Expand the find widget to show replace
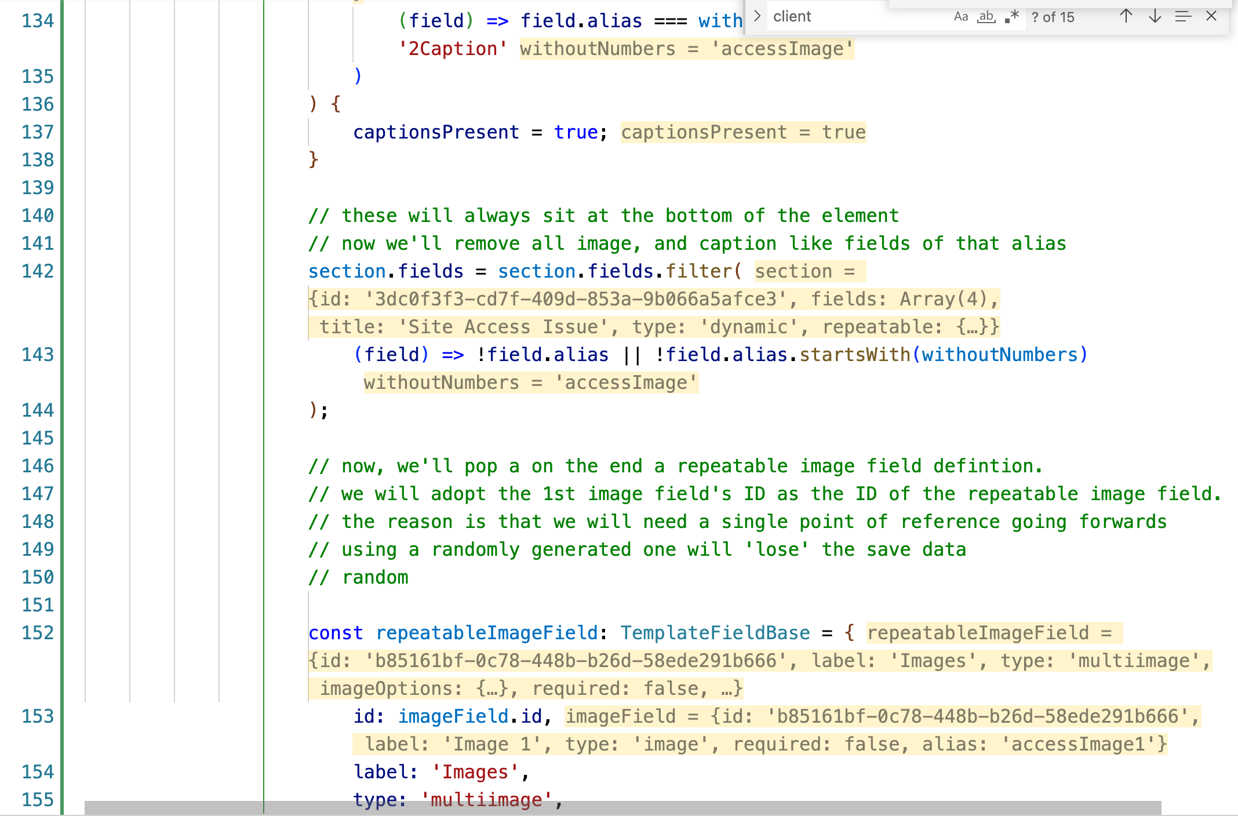This screenshot has height=816, width=1238. coord(757,16)
